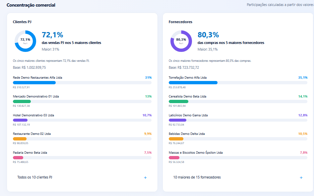Click the value 'R$ 130.827,38'
Screen dimensions: 314x196
(x=21, y=106)
